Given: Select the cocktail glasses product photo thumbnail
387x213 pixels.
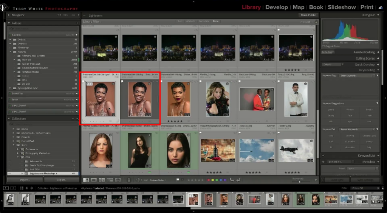Looking at the screenshot, I should click(217, 149).
